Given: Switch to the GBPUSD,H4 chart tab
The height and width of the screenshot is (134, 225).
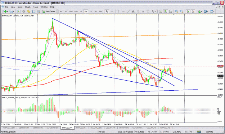Looking at the screenshot, I should [24, 128].
